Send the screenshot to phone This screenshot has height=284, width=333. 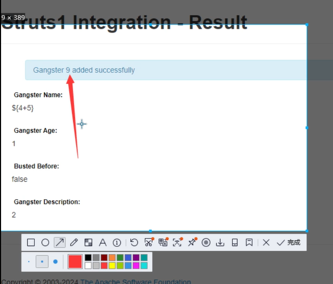[x=234, y=242]
